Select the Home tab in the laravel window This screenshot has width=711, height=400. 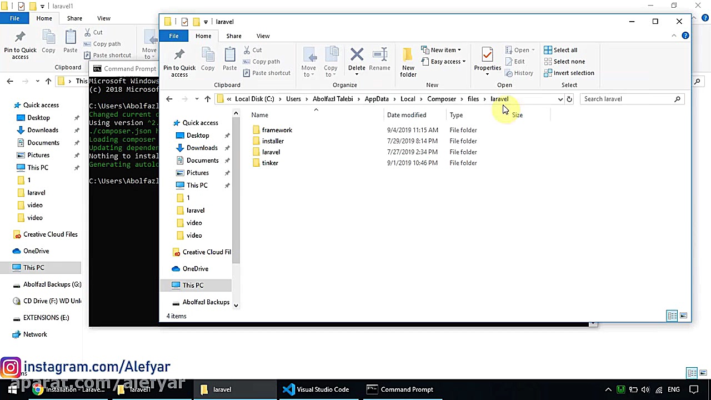click(203, 36)
